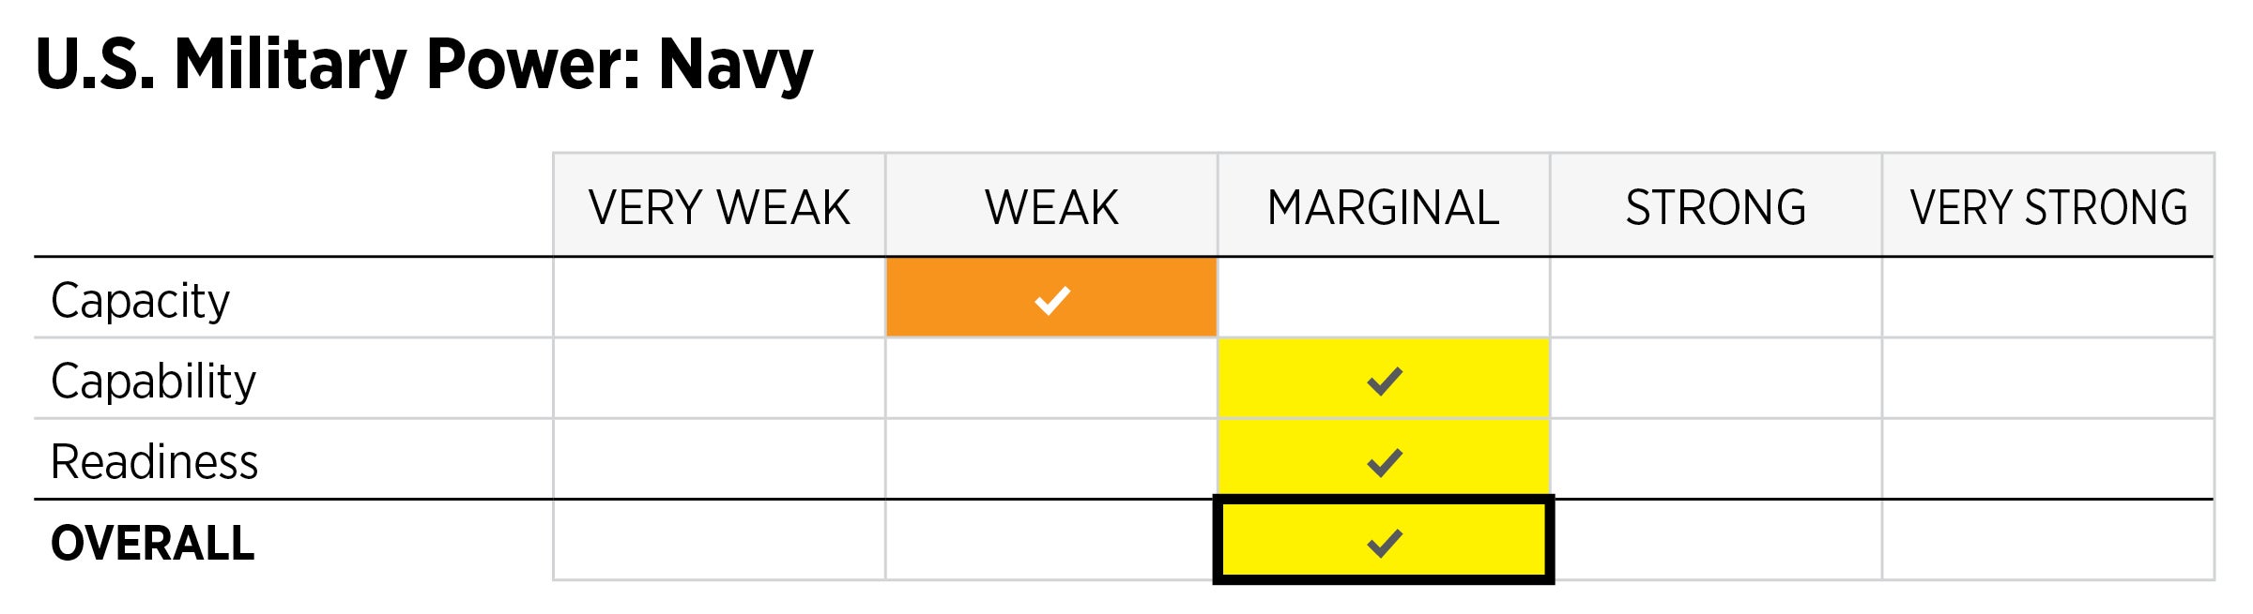Click the empty Capability Very Weak cell
The width and height of the screenshot is (2253, 614).
click(719, 379)
